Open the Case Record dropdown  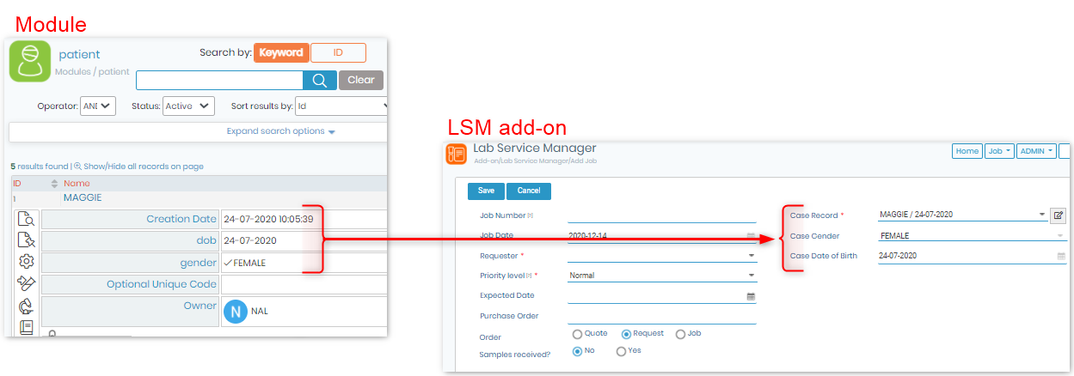[962, 215]
